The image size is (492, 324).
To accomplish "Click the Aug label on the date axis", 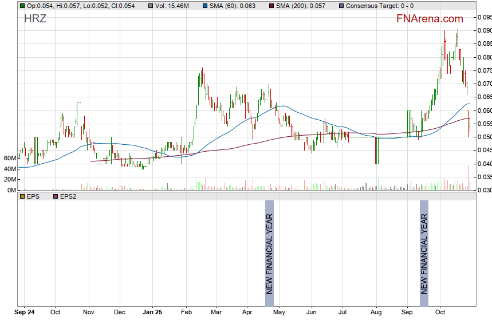I will click(376, 313).
